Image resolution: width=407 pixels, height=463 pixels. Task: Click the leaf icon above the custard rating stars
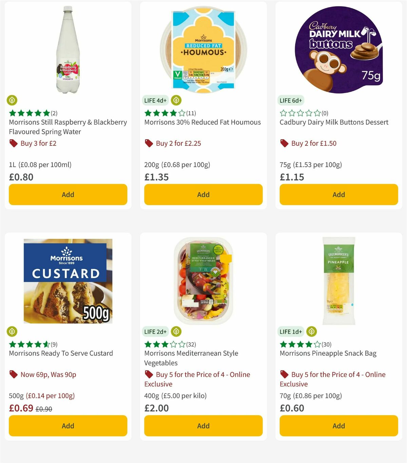[12, 331]
